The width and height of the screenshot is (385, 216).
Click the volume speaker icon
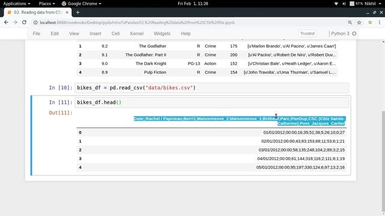[344, 4]
